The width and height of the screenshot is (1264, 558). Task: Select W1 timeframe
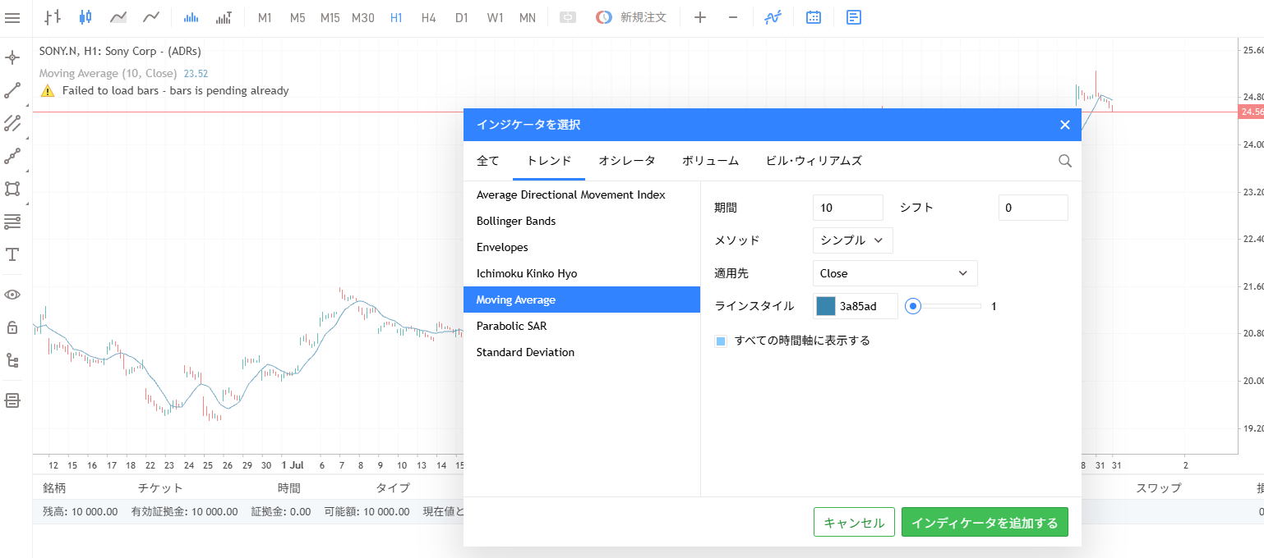coord(495,17)
